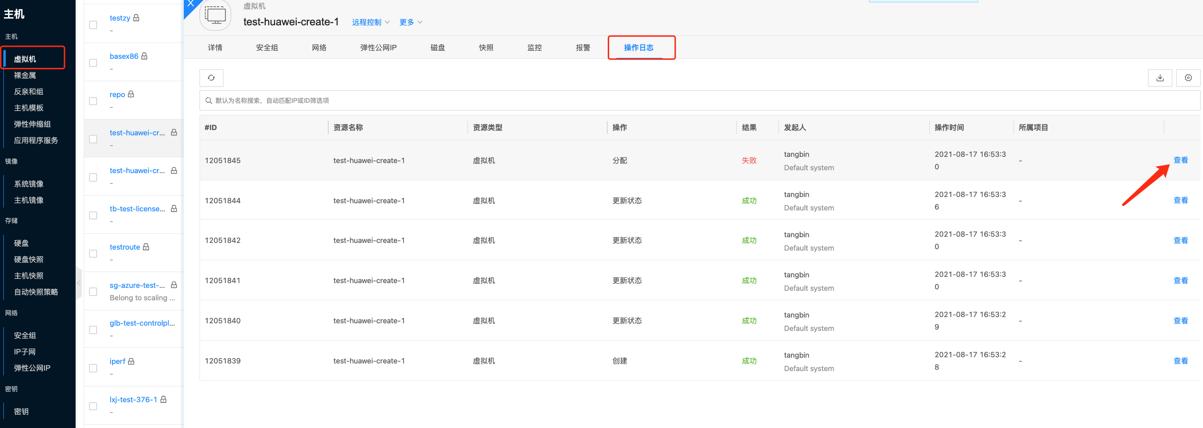Collapse the sidebar using the chevron handle
The height and width of the screenshot is (428, 1203).
click(79, 283)
